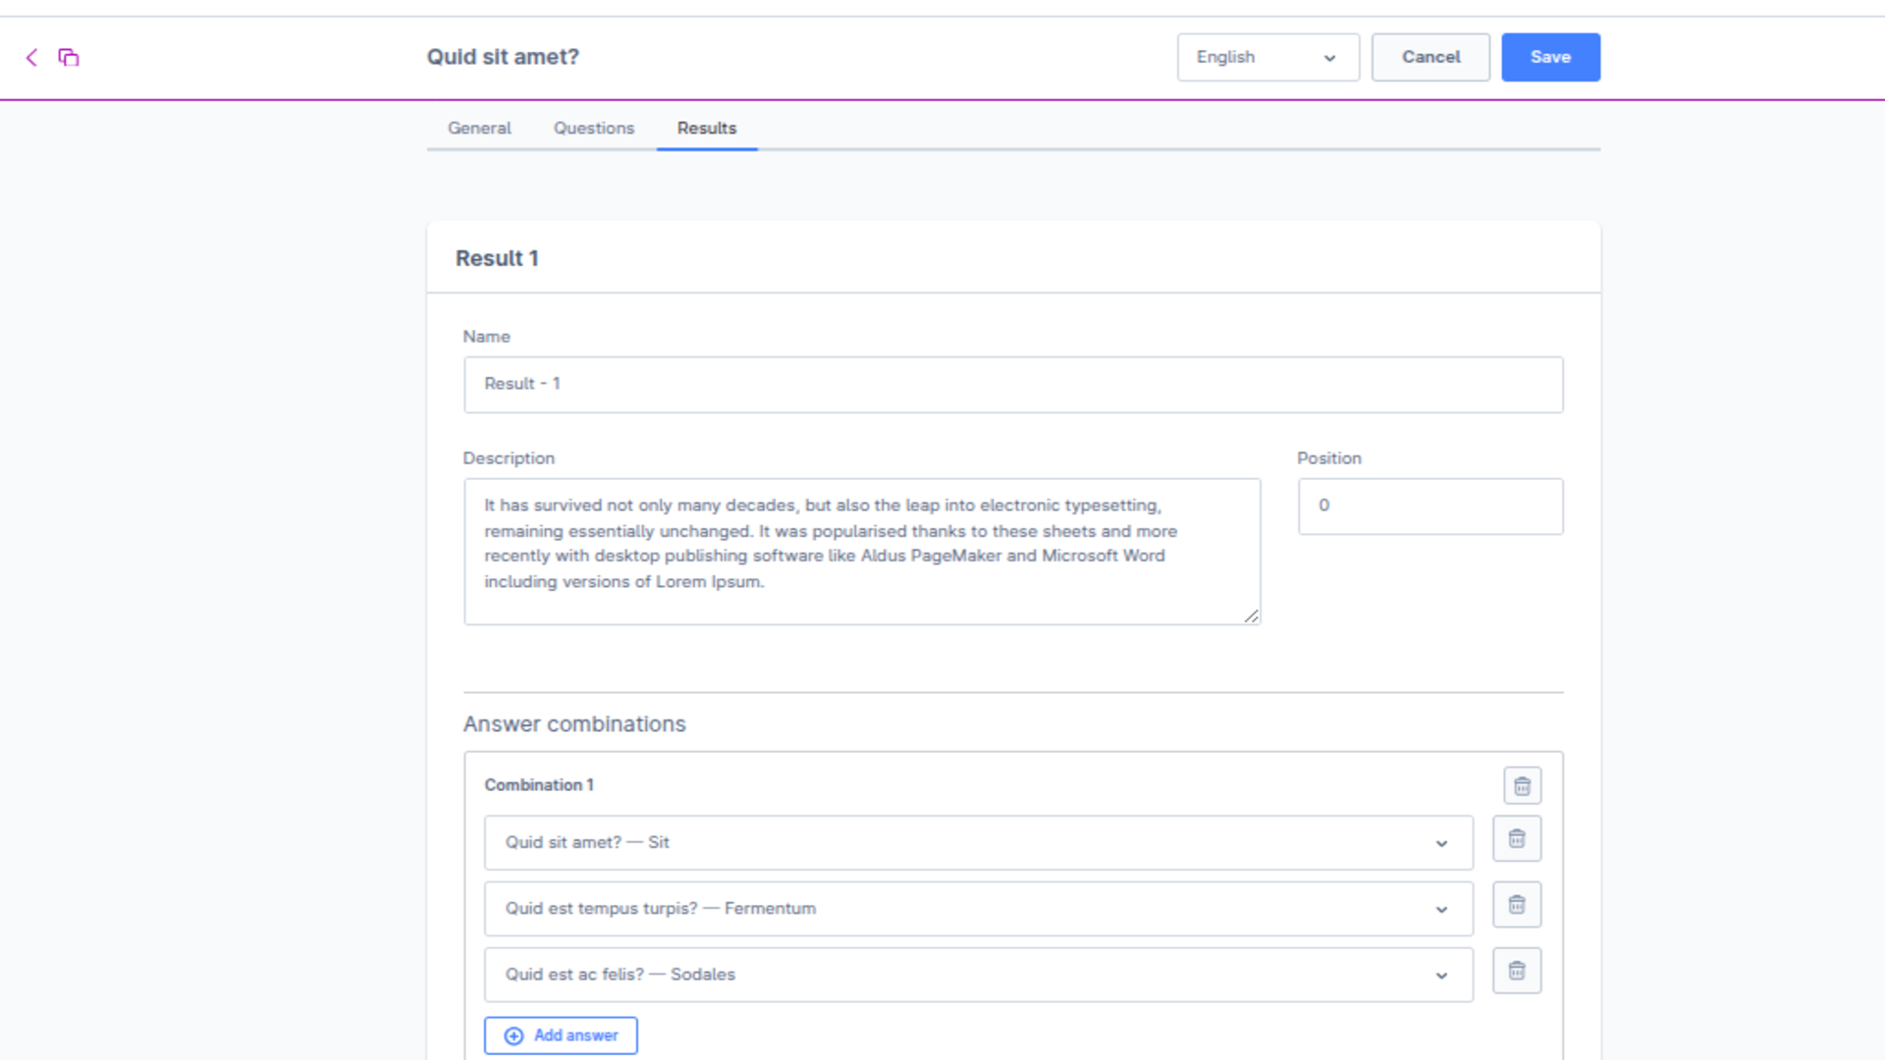
Task: Cancel editing with the Cancel button
Action: (1430, 58)
